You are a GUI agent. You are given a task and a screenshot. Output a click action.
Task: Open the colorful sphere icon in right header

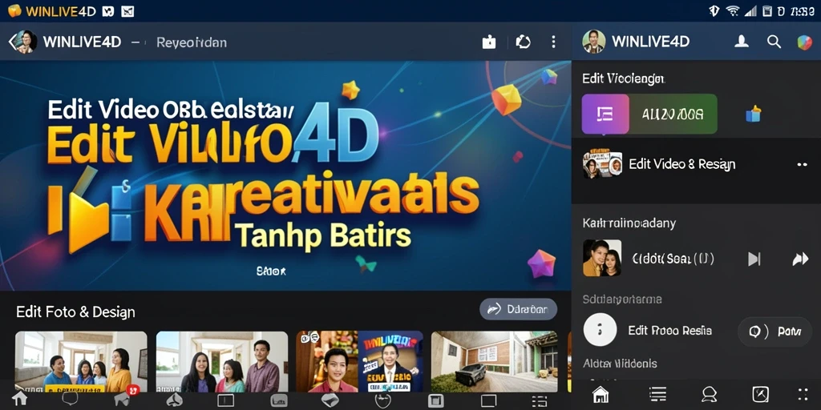pos(804,42)
